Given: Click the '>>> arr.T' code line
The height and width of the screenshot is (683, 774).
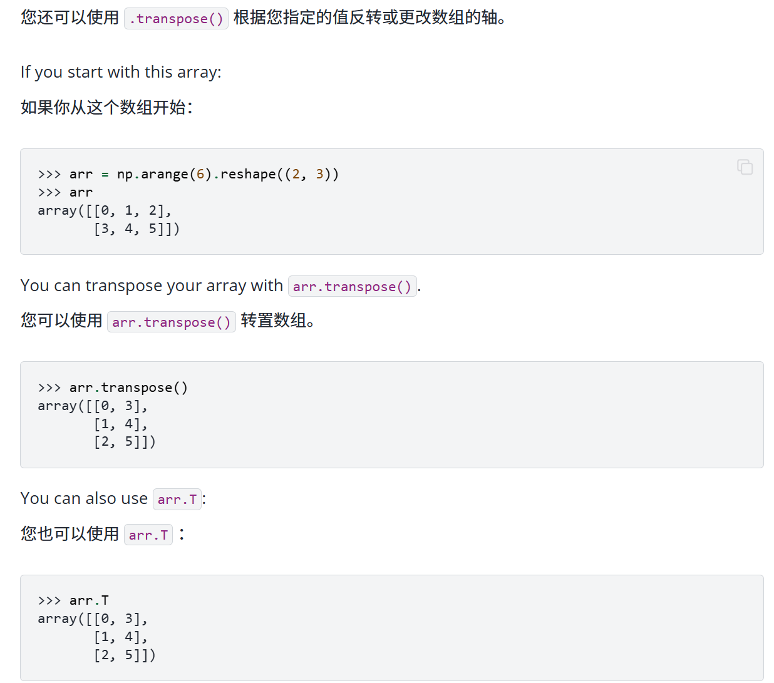Looking at the screenshot, I should click(x=73, y=600).
